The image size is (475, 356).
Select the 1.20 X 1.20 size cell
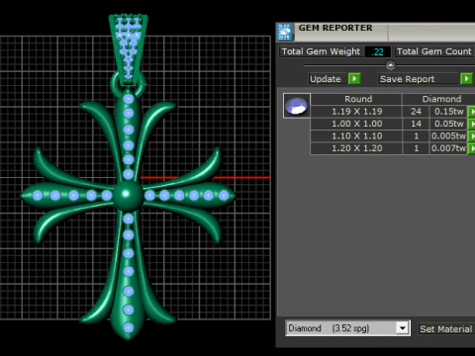point(356,148)
